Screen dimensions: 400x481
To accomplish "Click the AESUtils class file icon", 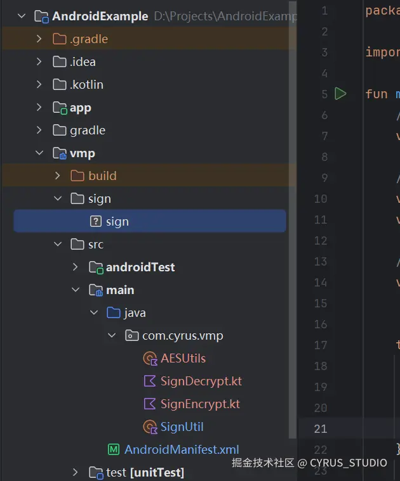I will pos(150,358).
